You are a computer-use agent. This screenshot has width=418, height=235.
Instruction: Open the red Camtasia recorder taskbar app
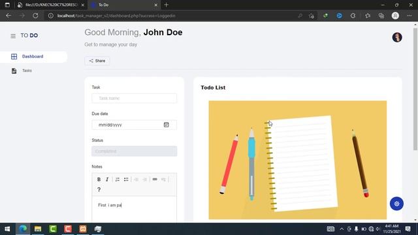[68, 229]
